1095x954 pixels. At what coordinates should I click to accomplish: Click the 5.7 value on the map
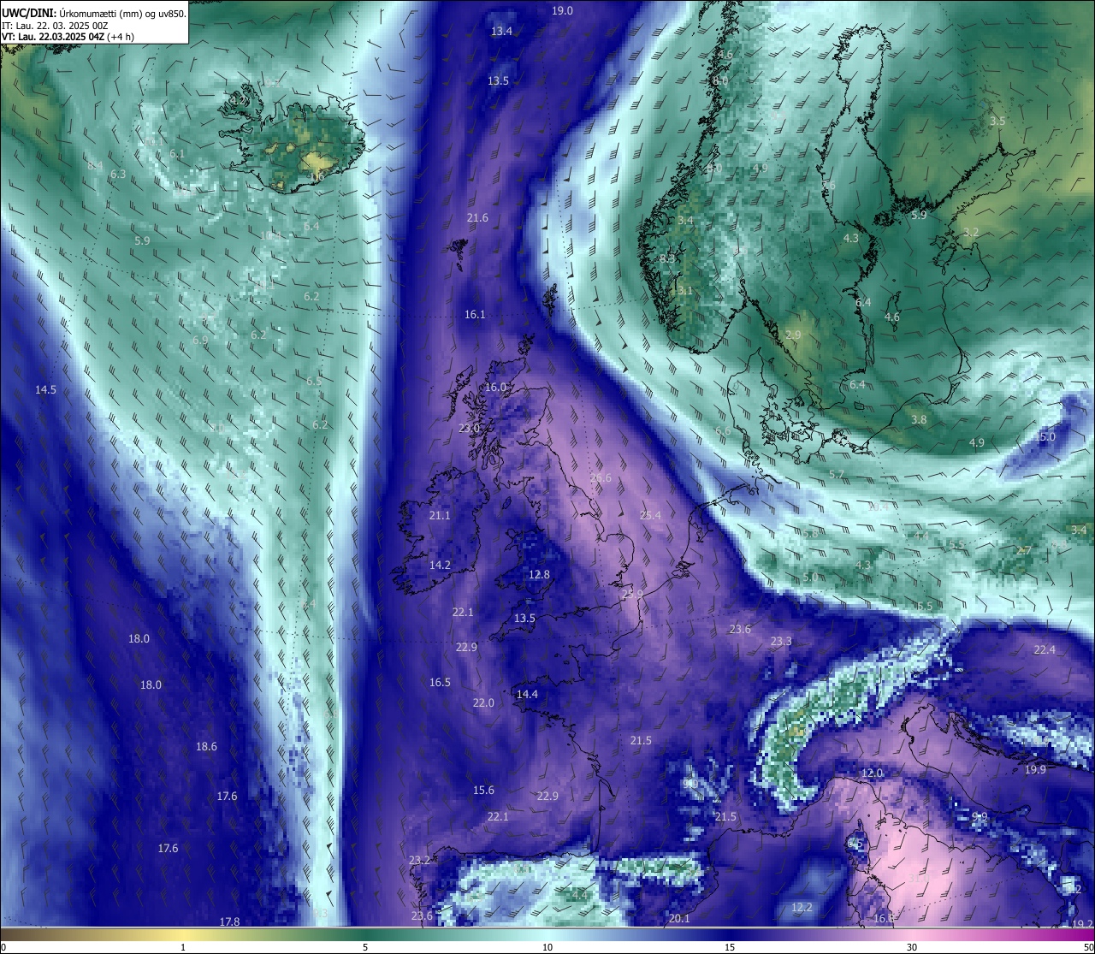(837, 475)
